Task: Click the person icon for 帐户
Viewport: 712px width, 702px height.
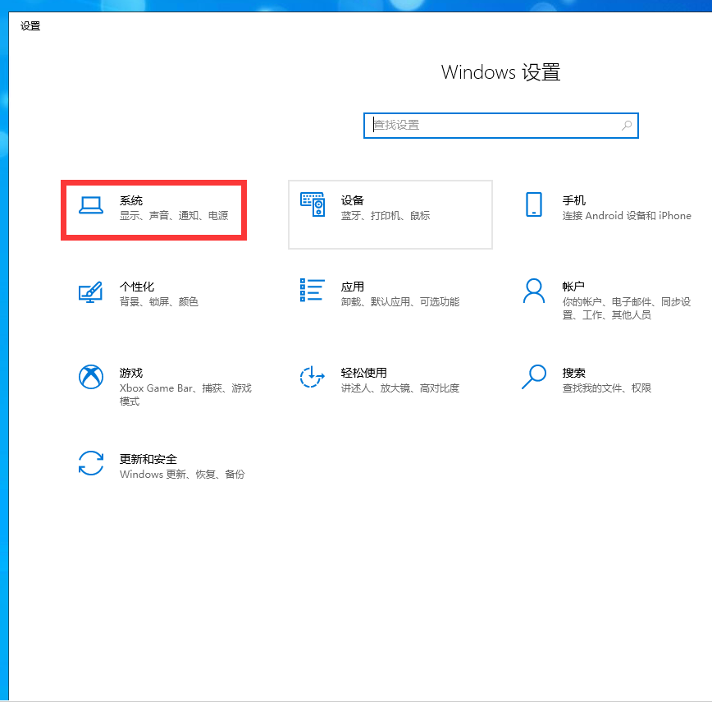Action: tap(534, 291)
